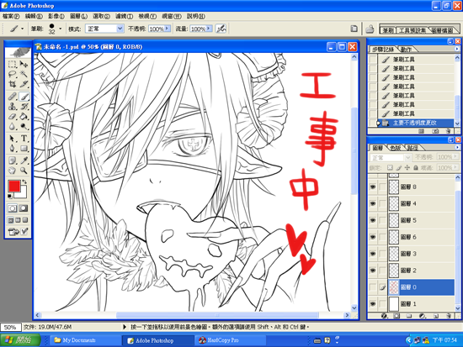Switch to the 色版 tab
Viewport: 463px width, 347px height.
click(x=396, y=148)
